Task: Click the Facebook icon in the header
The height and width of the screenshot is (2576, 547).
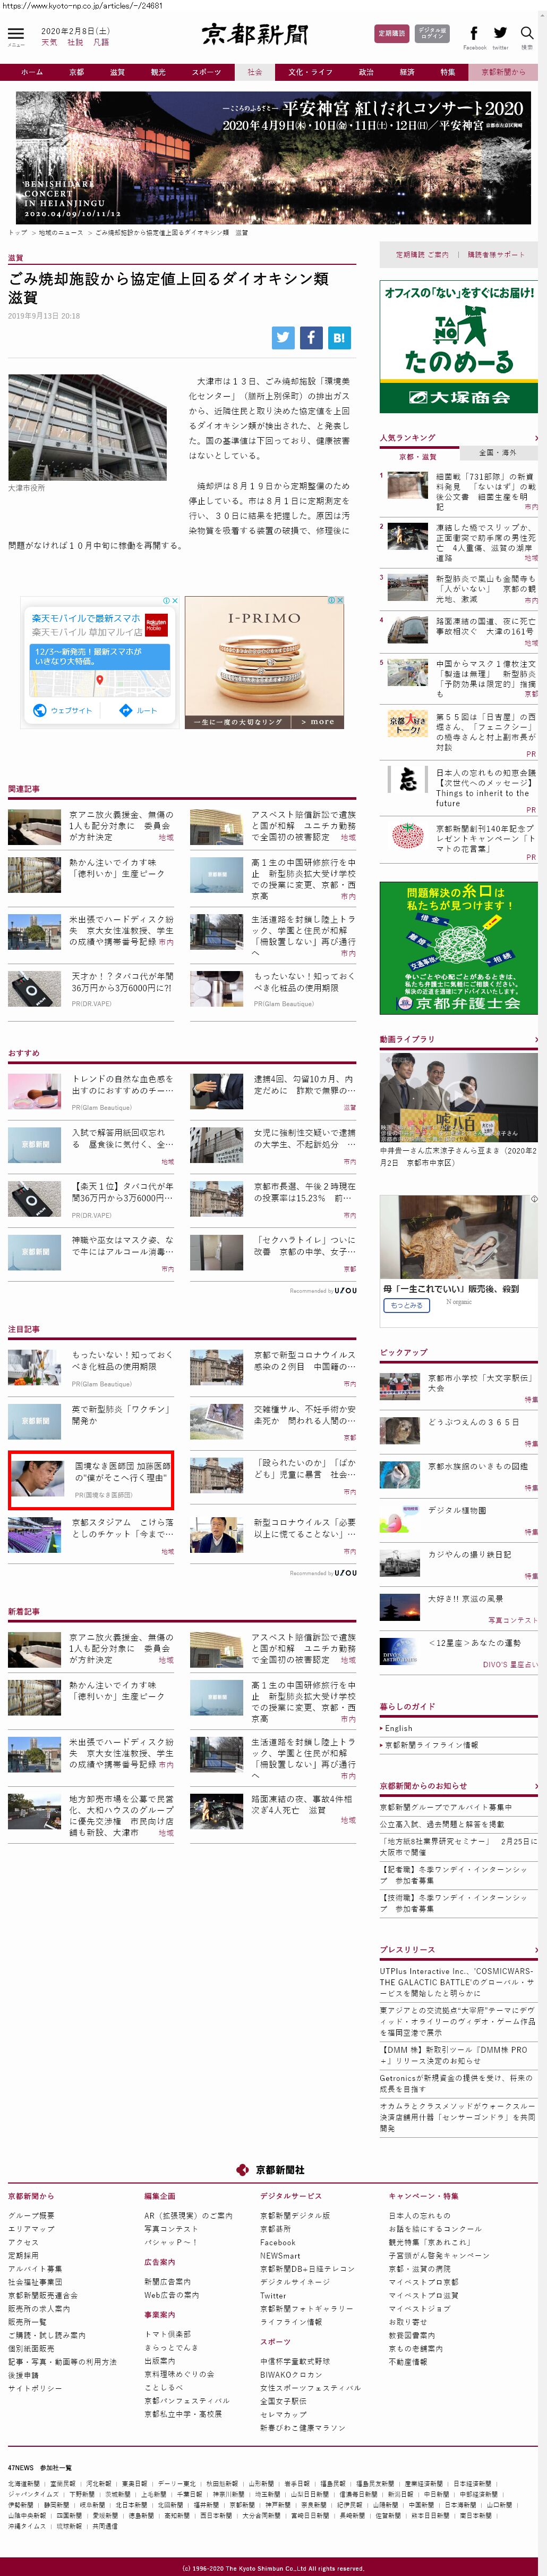Action: pos(474,34)
